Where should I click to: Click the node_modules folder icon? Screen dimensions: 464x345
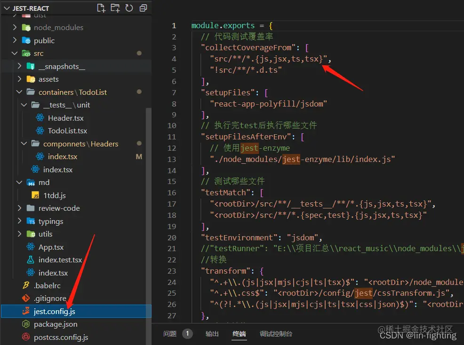tap(26, 27)
